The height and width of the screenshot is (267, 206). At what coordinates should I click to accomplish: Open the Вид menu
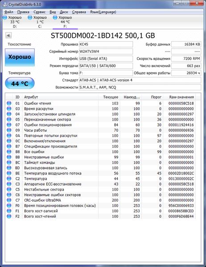53,12
